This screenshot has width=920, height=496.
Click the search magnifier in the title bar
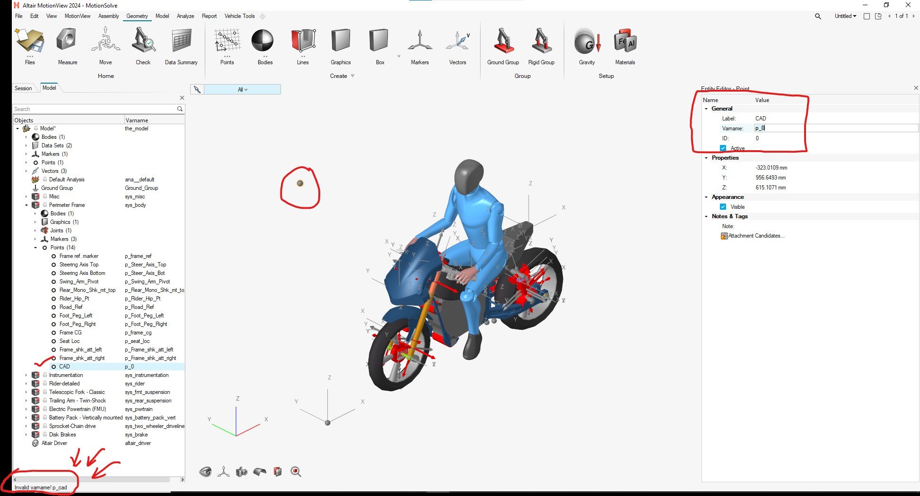(x=818, y=16)
